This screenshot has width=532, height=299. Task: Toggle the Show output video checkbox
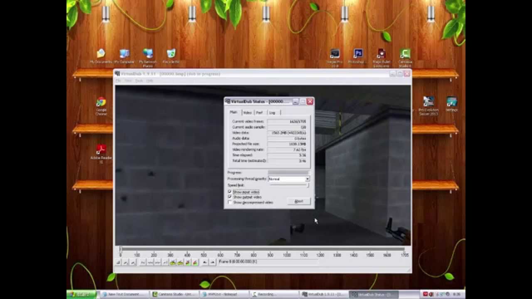click(x=230, y=197)
